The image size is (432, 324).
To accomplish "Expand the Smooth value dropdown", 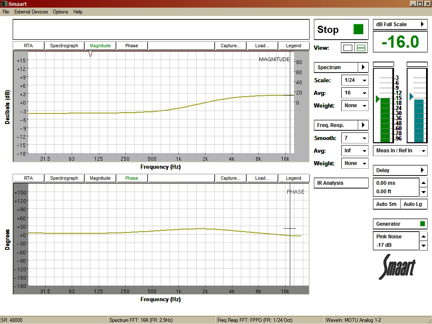I will click(354, 138).
